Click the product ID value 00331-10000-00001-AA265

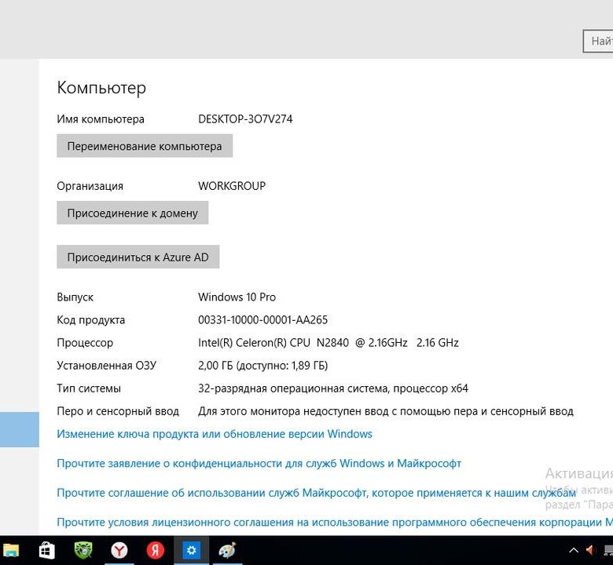coord(262,320)
